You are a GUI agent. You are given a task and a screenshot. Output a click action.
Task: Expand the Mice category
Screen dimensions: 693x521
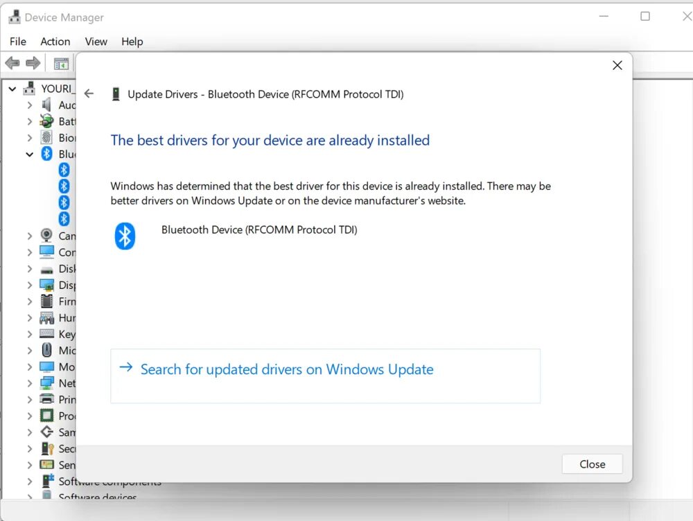point(30,351)
